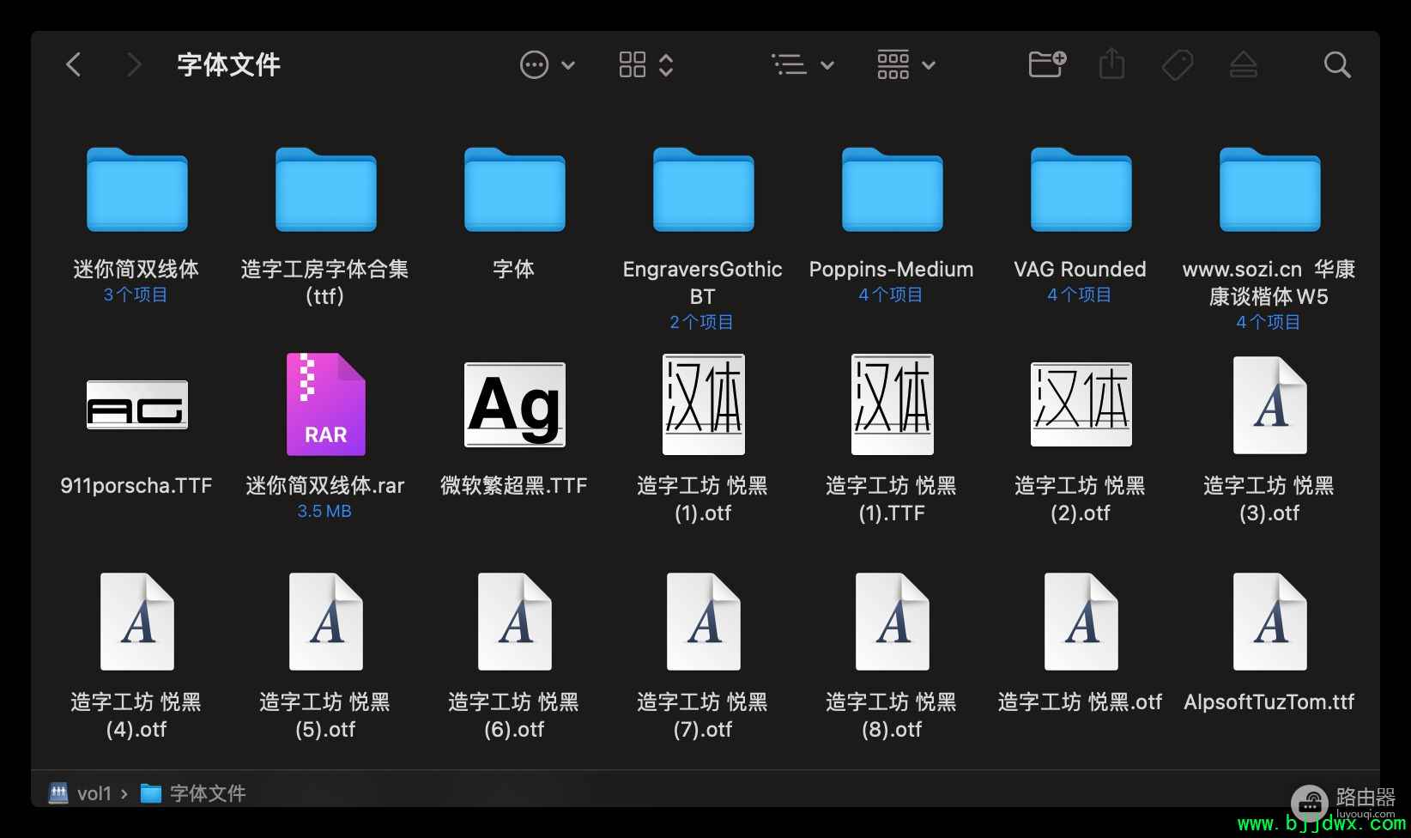This screenshot has height=838, width=1411.
Task: Switch to icon grid view
Action: click(x=633, y=64)
